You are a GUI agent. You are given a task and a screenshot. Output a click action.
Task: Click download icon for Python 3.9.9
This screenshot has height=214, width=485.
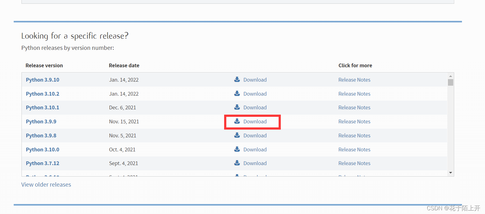pyautogui.click(x=237, y=121)
